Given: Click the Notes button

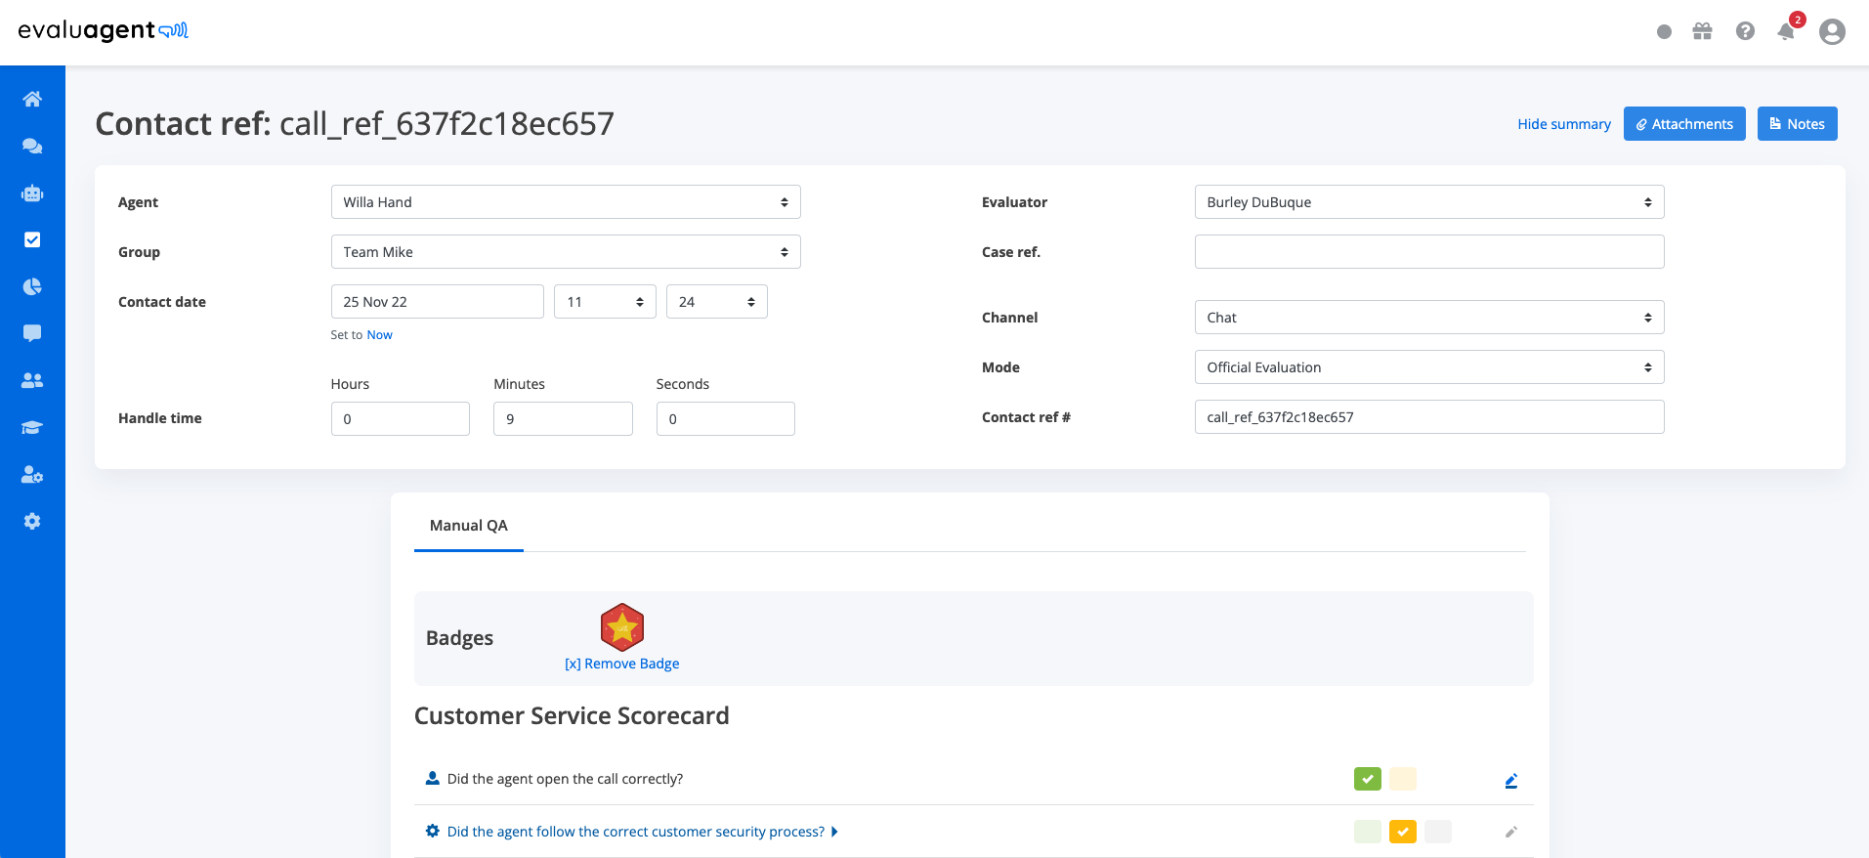Looking at the screenshot, I should (x=1797, y=124).
